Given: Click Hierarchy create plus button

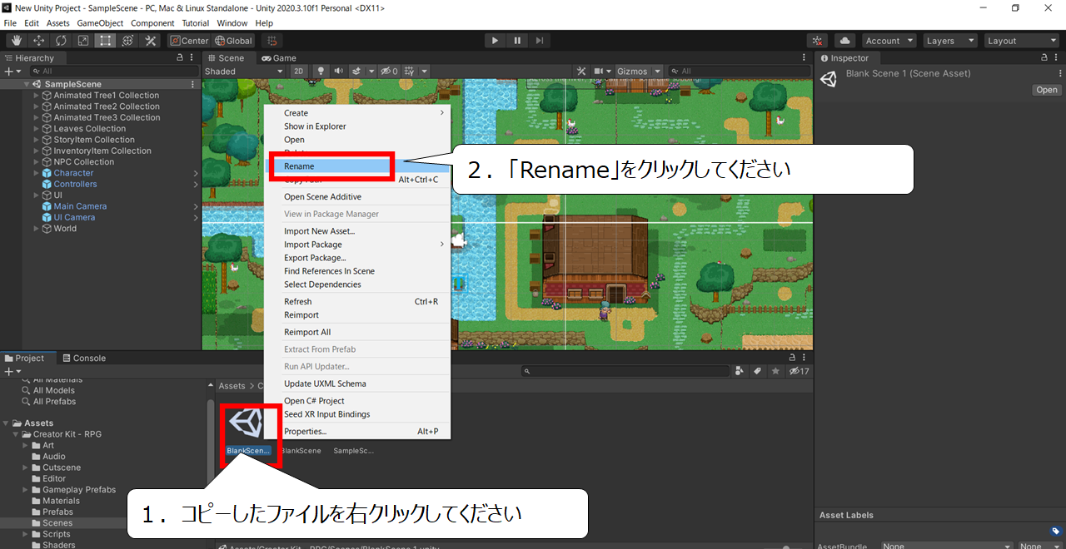Looking at the screenshot, I should click(x=11, y=72).
